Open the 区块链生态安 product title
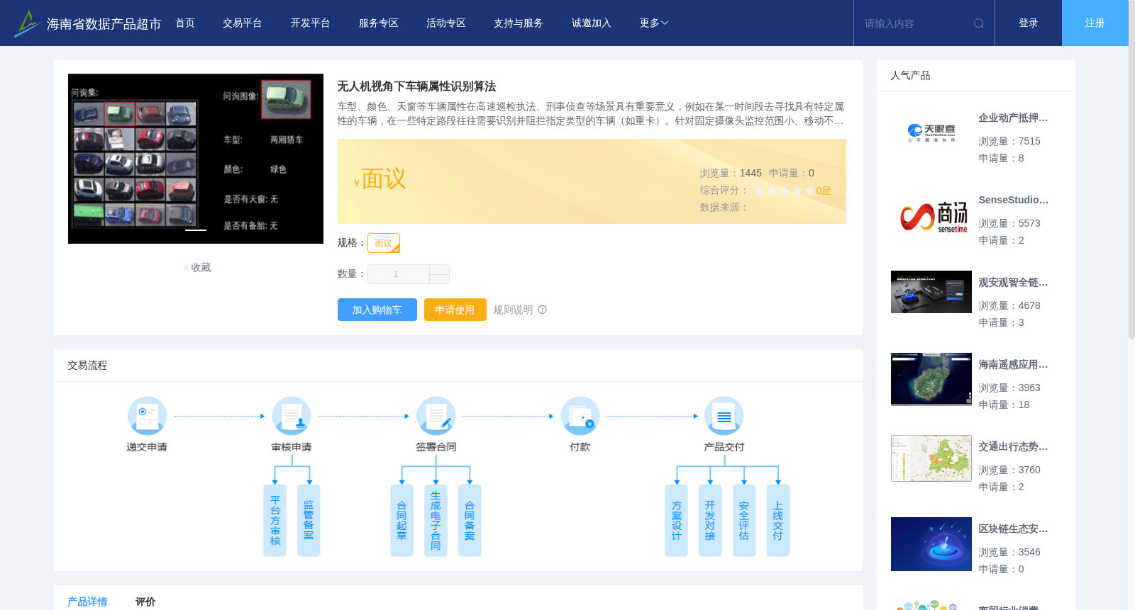1135x610 pixels. pyautogui.click(x=1013, y=529)
